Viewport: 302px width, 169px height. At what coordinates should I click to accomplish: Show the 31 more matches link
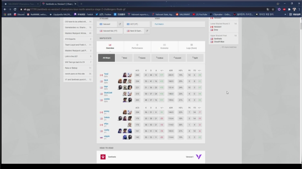(x=229, y=47)
